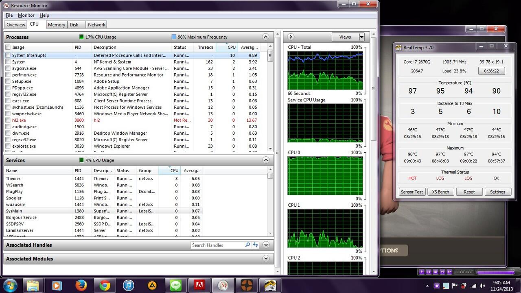Click Reset in RealTemp

point(469,192)
